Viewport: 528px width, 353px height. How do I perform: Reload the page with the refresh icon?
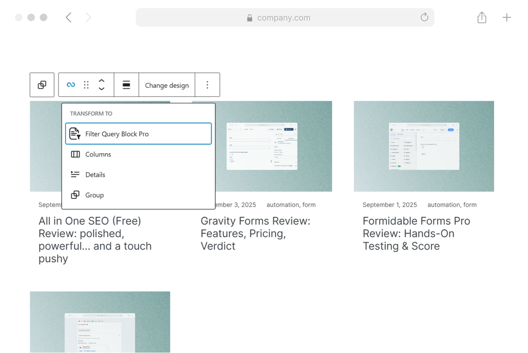(424, 17)
